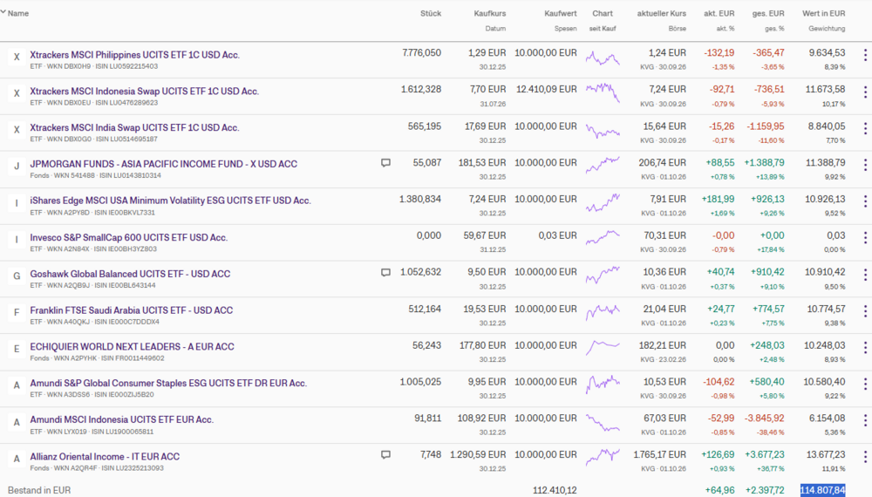Open the price chart sparkline for Amundi MSCI Indonesia
The image size is (872, 497).
pyautogui.click(x=603, y=423)
